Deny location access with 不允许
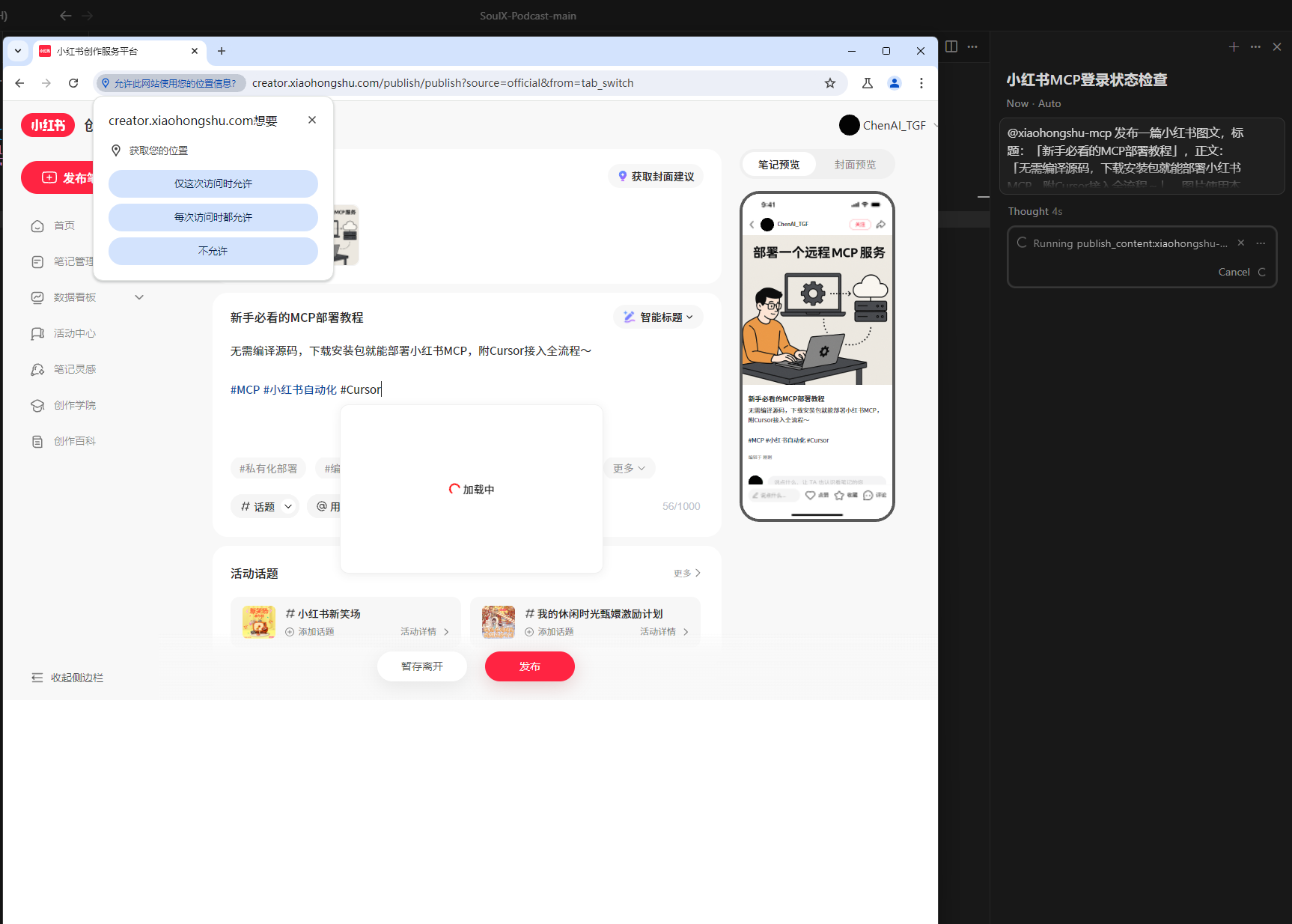 click(213, 251)
